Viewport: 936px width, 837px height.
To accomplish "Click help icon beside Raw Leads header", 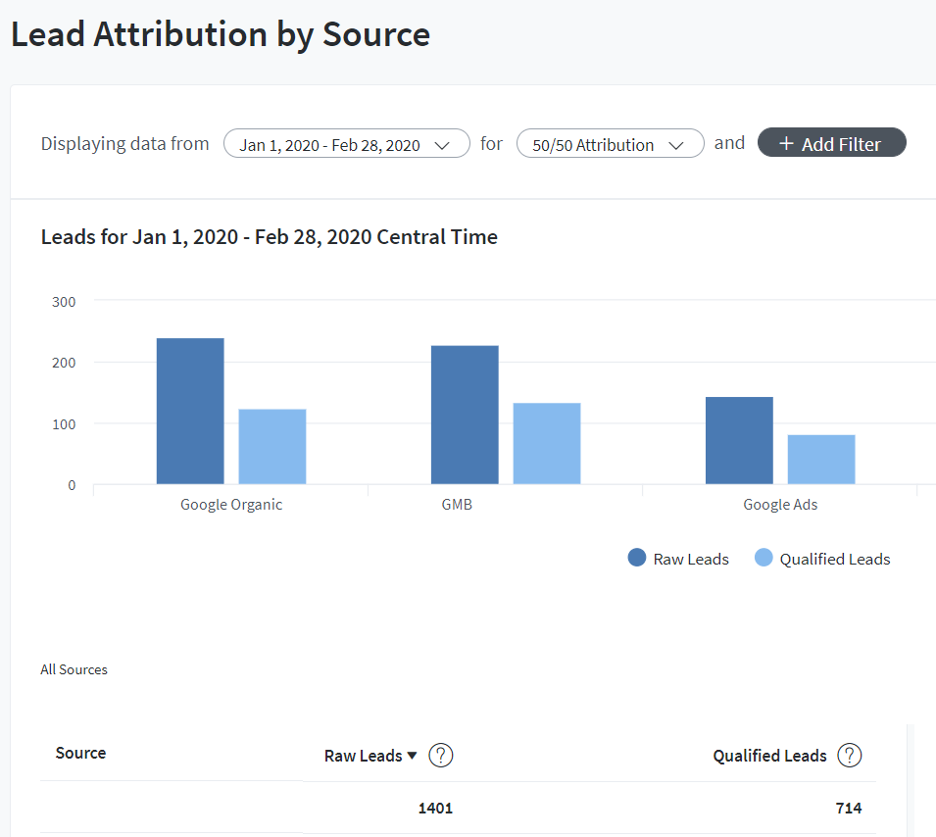I will tap(441, 756).
